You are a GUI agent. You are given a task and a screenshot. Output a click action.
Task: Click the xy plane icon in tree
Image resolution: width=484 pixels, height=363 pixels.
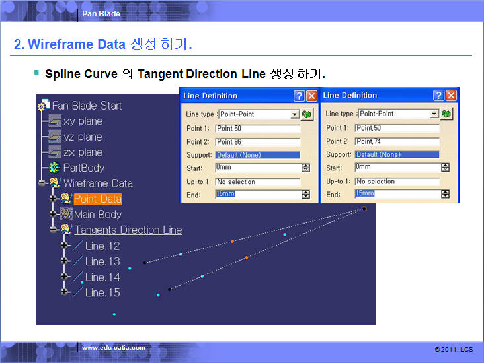pos(54,121)
